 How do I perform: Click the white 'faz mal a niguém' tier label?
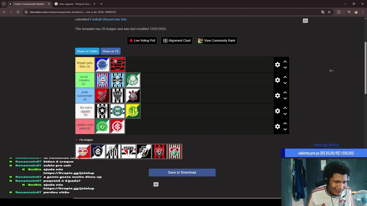[x=85, y=111]
